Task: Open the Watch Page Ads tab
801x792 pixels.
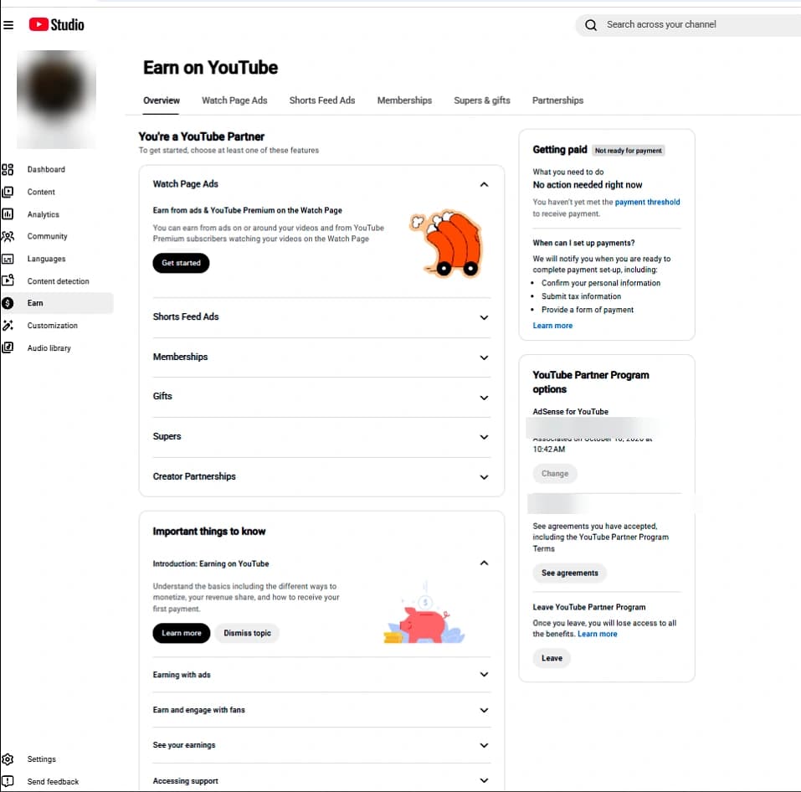Action: point(234,100)
